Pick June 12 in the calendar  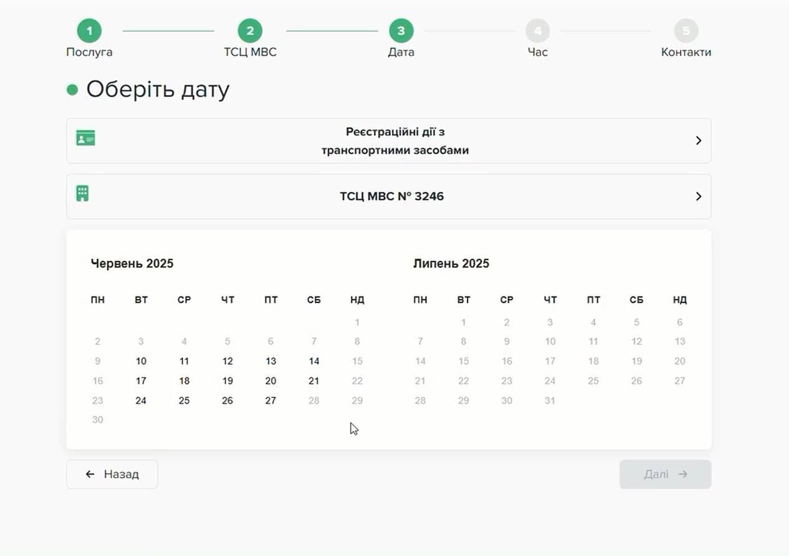[x=227, y=361]
